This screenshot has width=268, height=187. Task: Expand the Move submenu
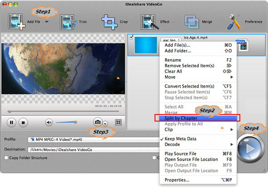point(198,77)
